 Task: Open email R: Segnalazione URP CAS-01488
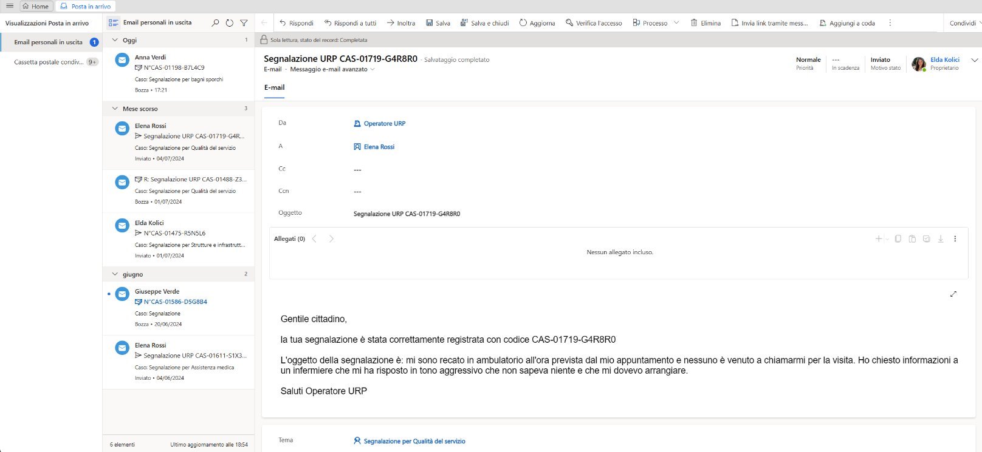tap(179, 191)
